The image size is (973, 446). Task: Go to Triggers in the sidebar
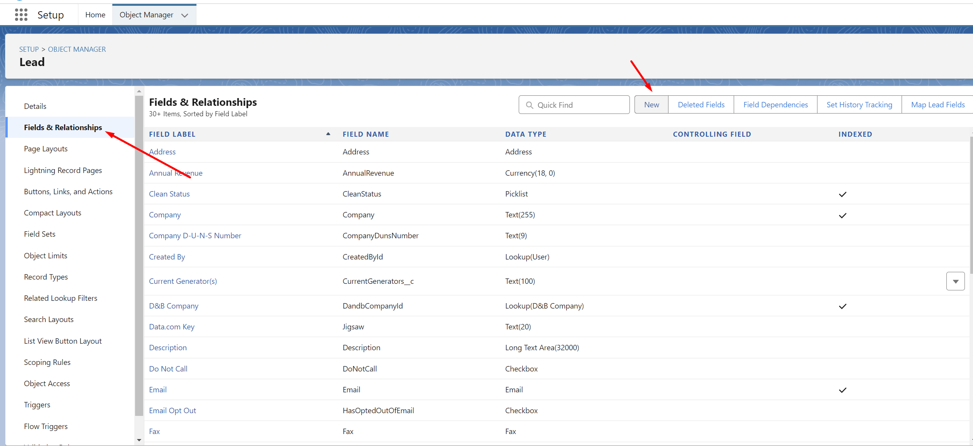[37, 405]
